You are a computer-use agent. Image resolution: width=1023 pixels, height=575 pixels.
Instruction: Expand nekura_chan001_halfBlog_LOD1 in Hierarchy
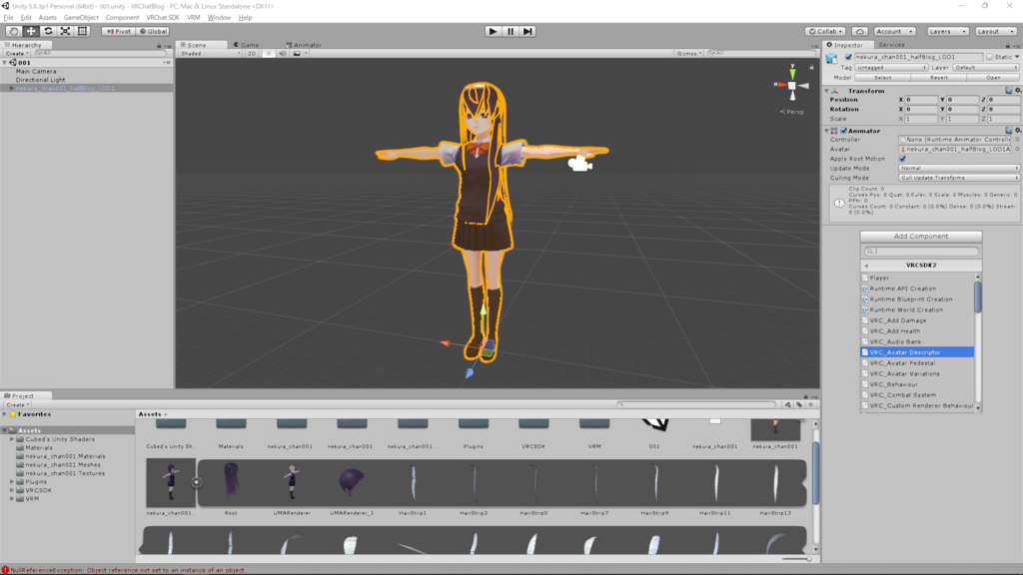coord(11,88)
